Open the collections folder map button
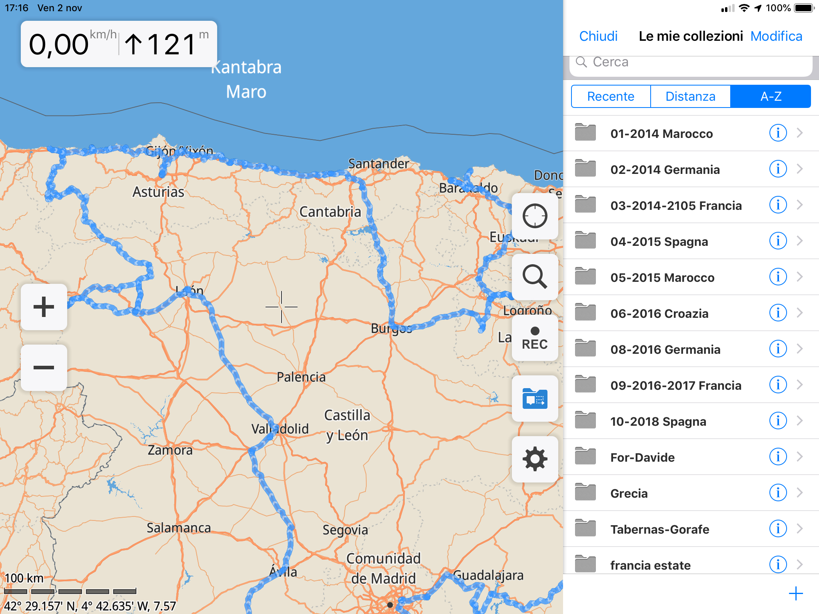The image size is (819, 614). tap(535, 399)
